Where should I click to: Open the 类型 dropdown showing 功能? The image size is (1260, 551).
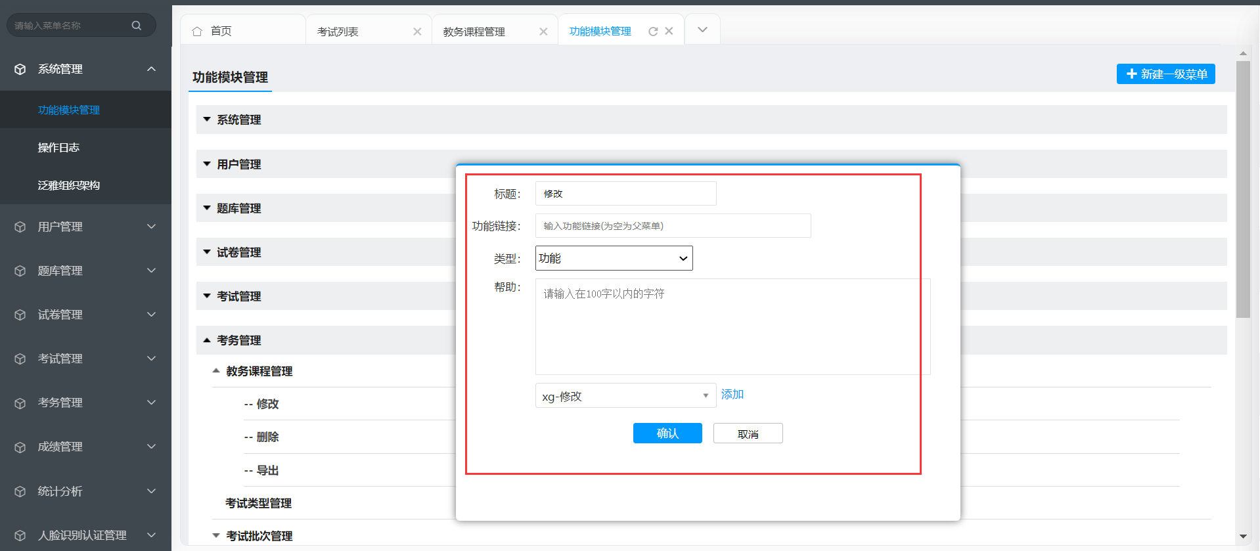pos(614,258)
